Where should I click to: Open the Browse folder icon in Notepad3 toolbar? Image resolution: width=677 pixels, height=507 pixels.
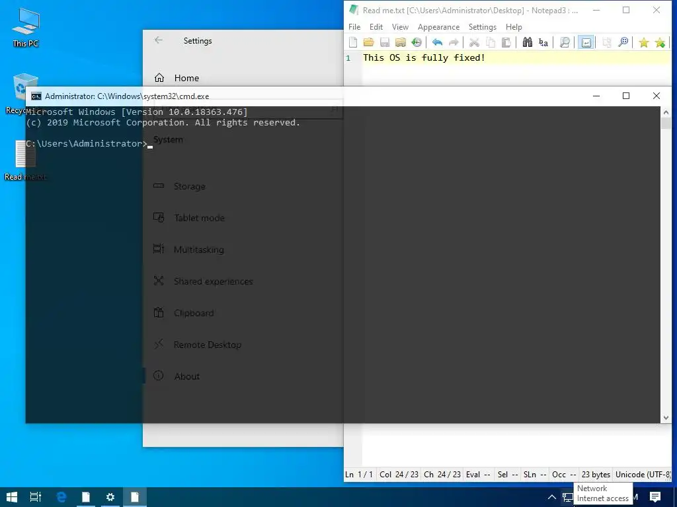tap(401, 42)
